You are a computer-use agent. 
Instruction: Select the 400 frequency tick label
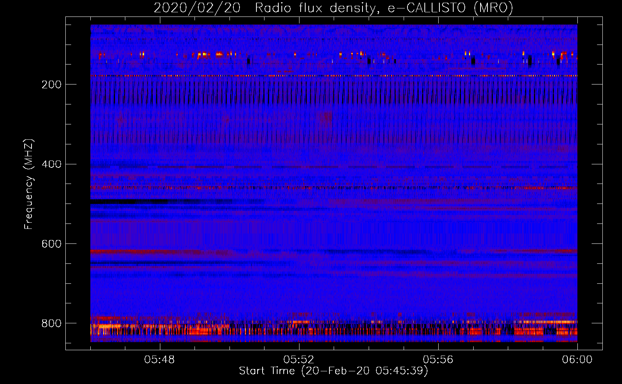pos(52,164)
